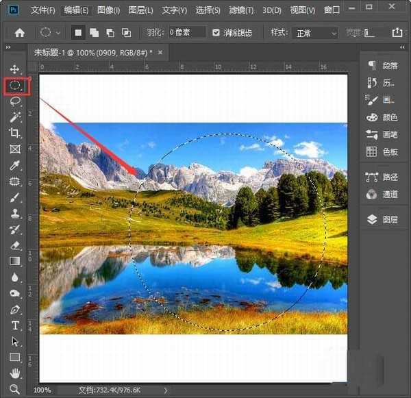Viewport: 411px width, 398px height.
Task: Toggle the 消除锯齿 anti-alias checkbox
Action: coord(216,33)
